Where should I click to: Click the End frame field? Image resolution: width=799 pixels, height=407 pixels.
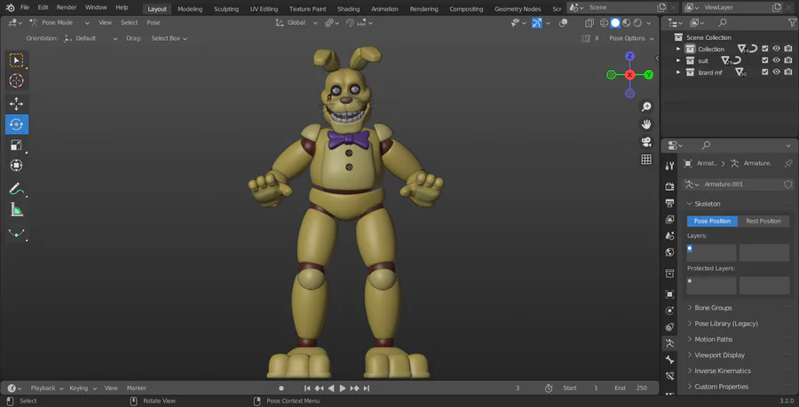639,387
